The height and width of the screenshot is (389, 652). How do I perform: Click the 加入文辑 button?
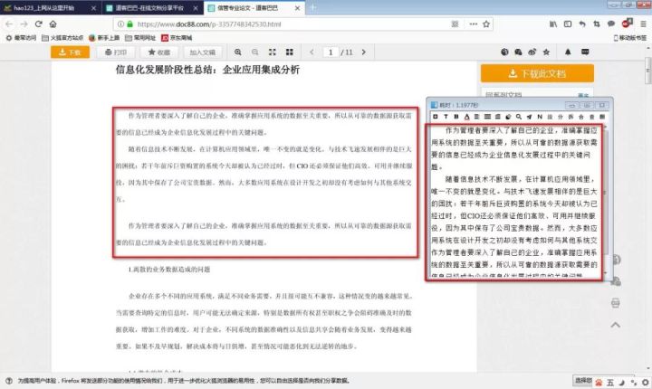tap(203, 52)
